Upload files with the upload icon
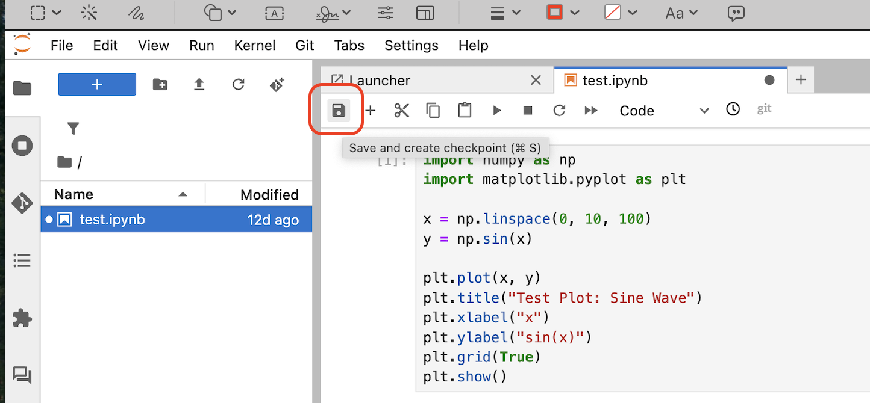This screenshot has height=403, width=870. coord(199,85)
